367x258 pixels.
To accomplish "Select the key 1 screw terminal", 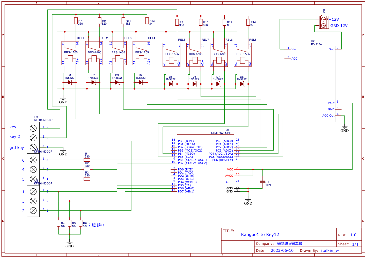I will [x=33, y=128].
